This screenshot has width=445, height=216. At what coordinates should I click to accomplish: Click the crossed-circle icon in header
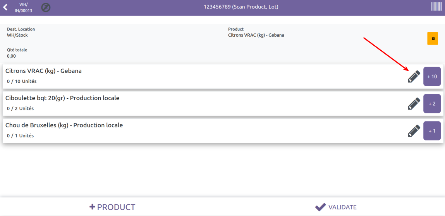(46, 7)
